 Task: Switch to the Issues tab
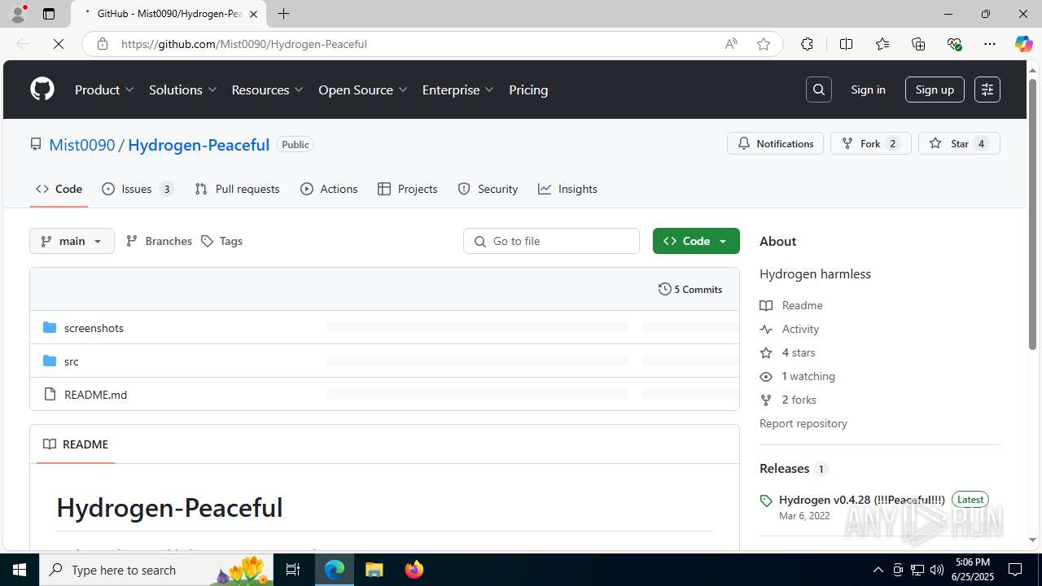click(138, 189)
